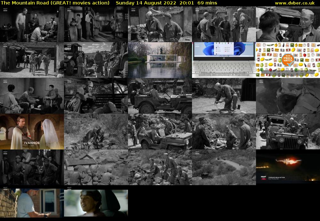The height and width of the screenshot is (221, 320).
Task: Open the thumbnail of men around a jeep with a raised hood
Action: [160, 132]
